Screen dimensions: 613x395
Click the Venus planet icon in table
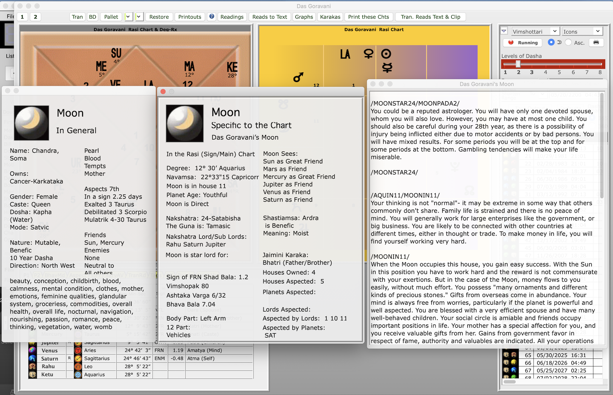32,350
